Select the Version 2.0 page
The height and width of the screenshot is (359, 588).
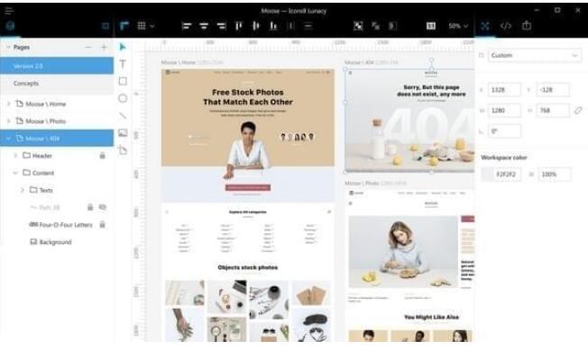(x=57, y=66)
